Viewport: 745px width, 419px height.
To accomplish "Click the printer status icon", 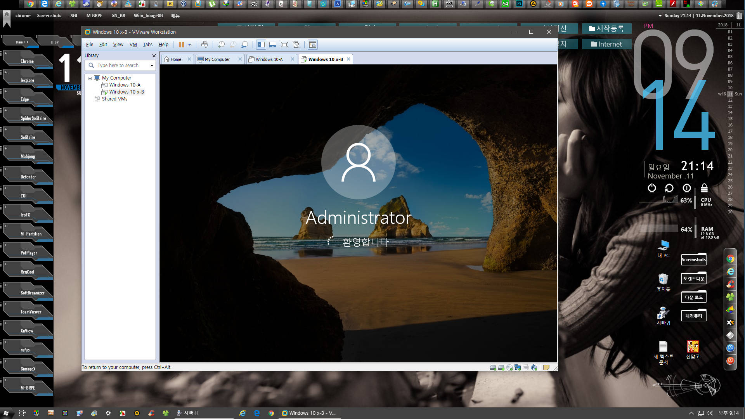I will coord(526,367).
